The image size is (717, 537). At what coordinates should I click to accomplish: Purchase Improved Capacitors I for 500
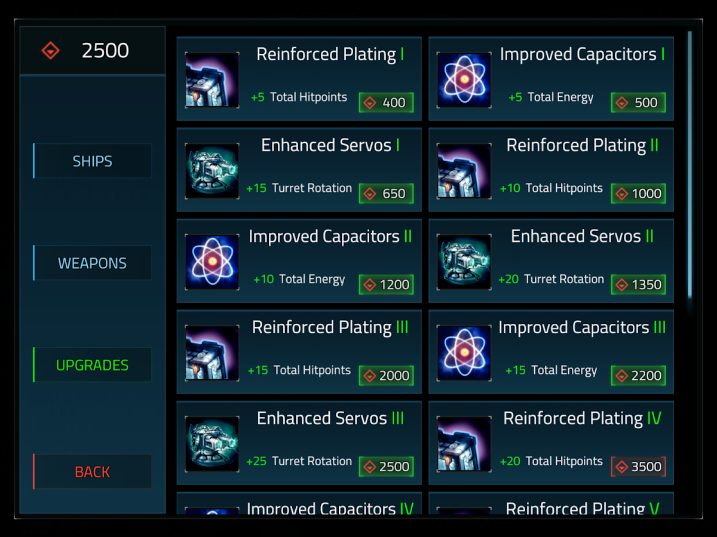[x=638, y=103]
